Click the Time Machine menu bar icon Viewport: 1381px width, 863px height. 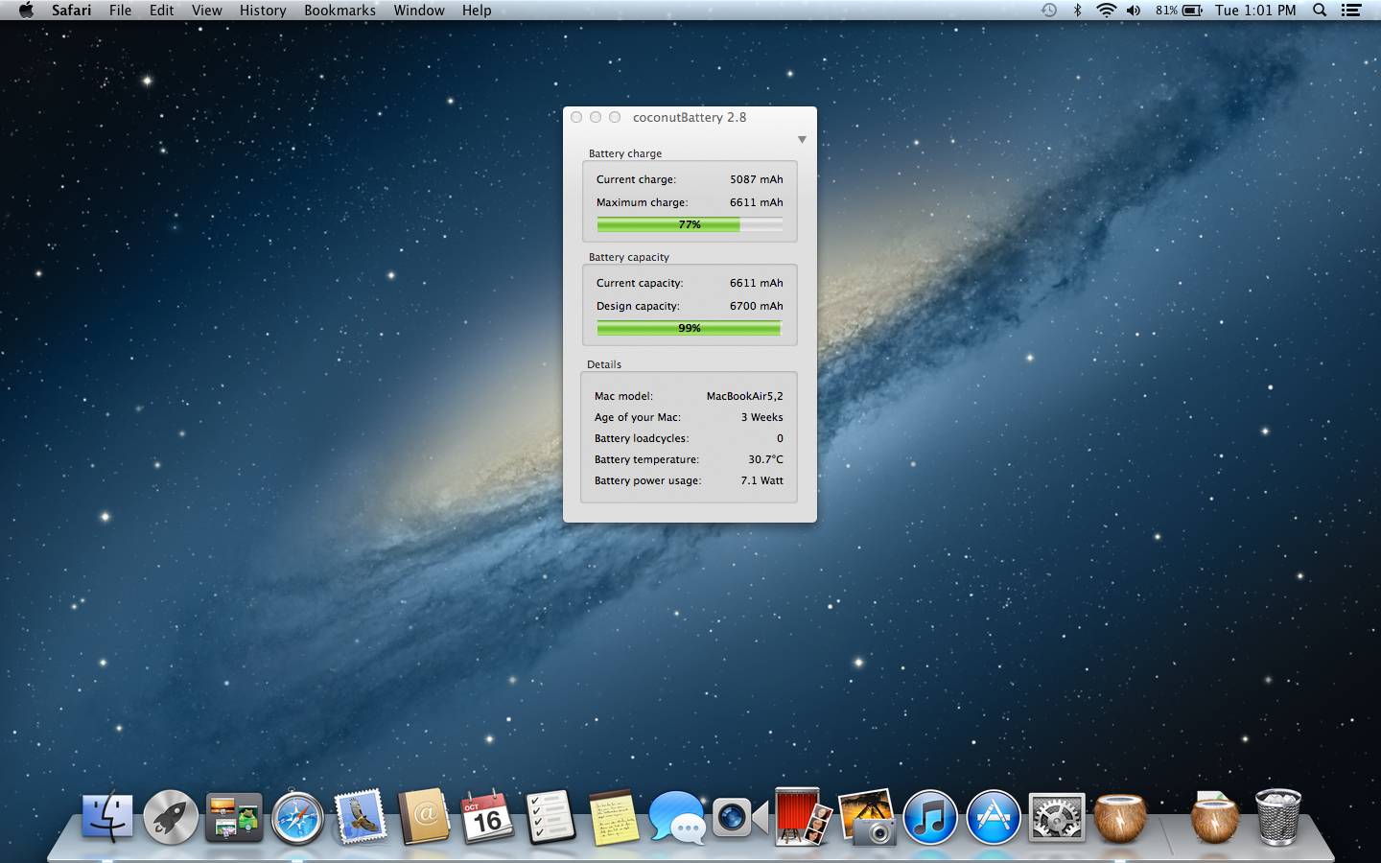click(x=1049, y=11)
